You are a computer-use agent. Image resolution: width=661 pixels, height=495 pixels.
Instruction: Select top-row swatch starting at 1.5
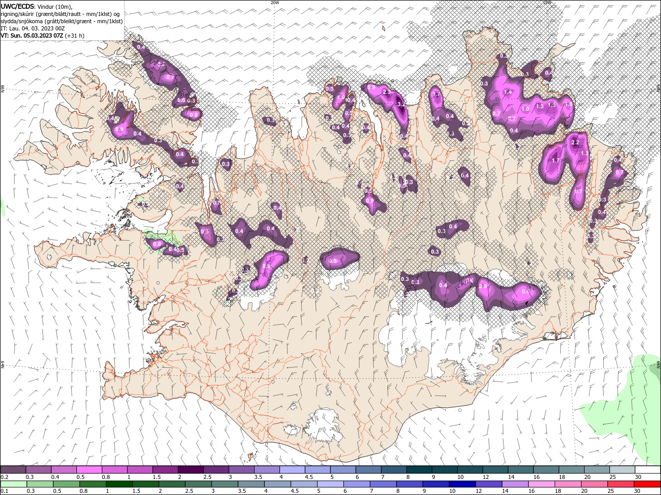coord(165,470)
